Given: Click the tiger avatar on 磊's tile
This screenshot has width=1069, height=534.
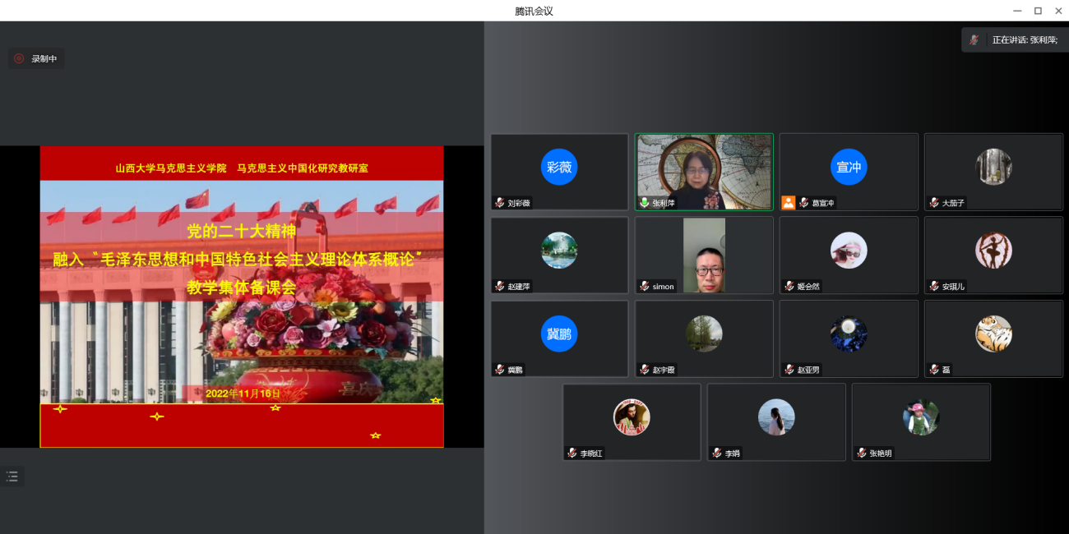Looking at the screenshot, I should coord(993,334).
